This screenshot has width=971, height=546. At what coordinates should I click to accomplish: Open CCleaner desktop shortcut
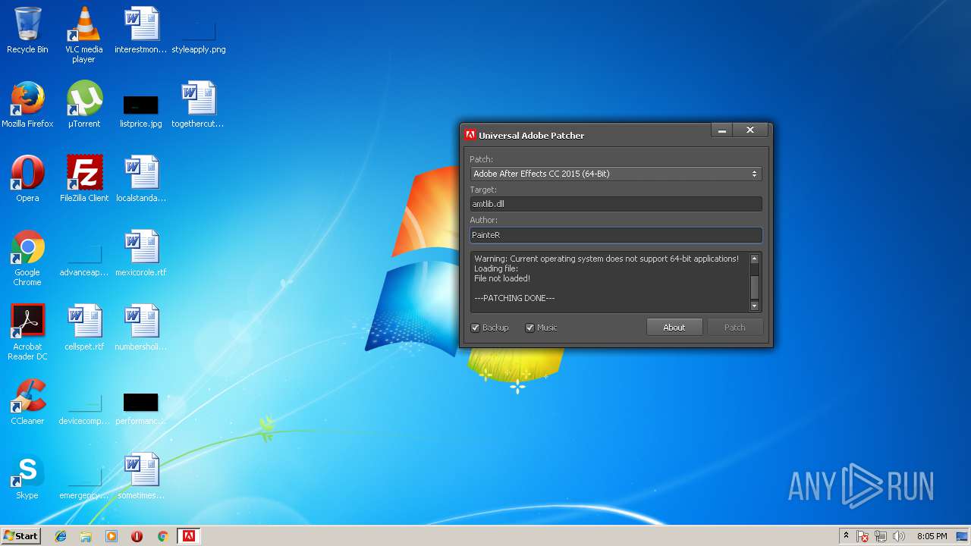tap(27, 402)
